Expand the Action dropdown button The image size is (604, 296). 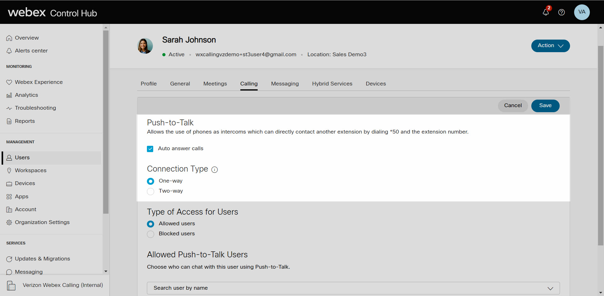click(550, 46)
